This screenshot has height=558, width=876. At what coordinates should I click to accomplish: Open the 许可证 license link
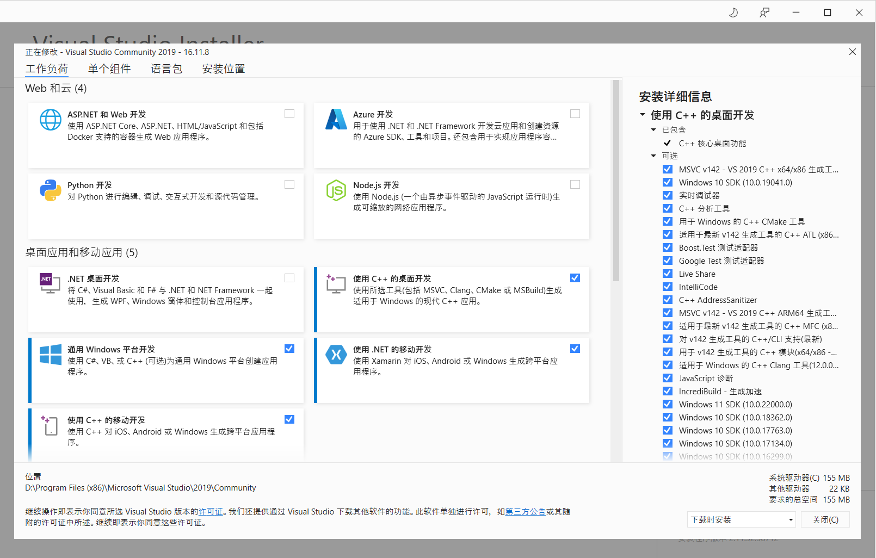coord(211,511)
